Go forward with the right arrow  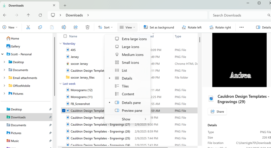click(17, 15)
